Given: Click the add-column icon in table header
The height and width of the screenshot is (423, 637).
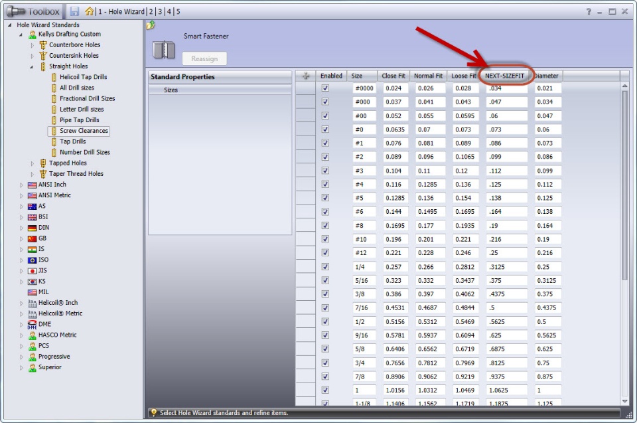Looking at the screenshot, I should click(305, 76).
